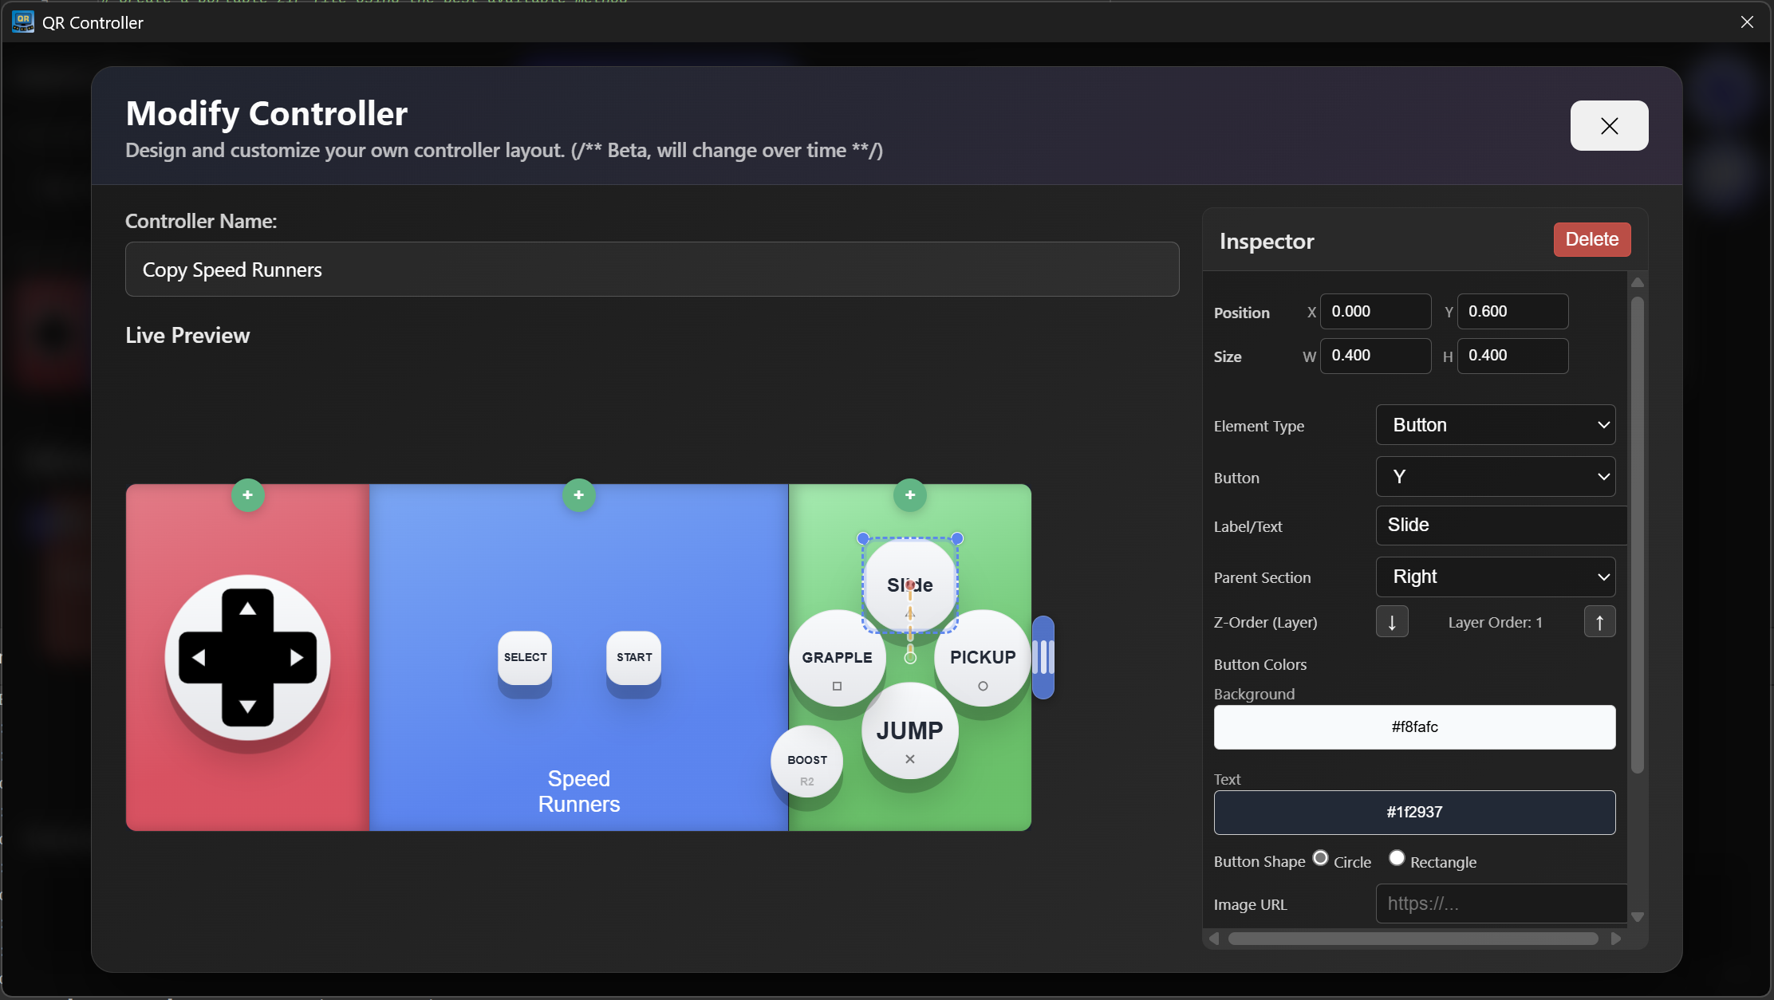Click the plus icon above the green section
This screenshot has height=1000, width=1774.
click(x=910, y=495)
